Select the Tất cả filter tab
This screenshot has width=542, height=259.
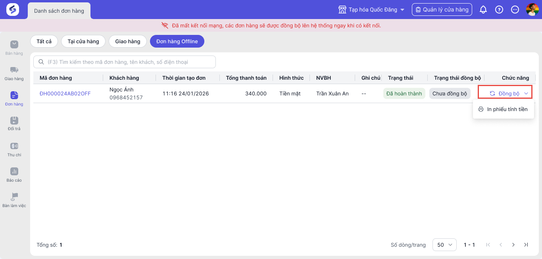(x=44, y=41)
